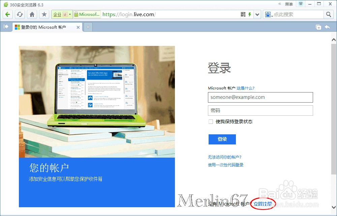
Task: Toggle the green lightning speed mode icon
Action: point(250,15)
